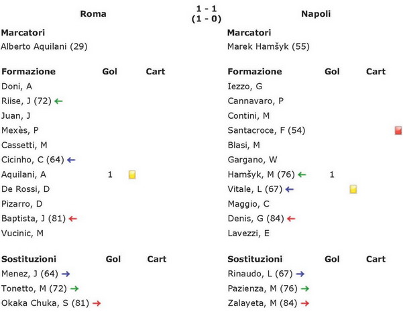This screenshot has height=314, width=403.
Task: Click the green substitution arrow beside Riise
Action: click(58, 101)
